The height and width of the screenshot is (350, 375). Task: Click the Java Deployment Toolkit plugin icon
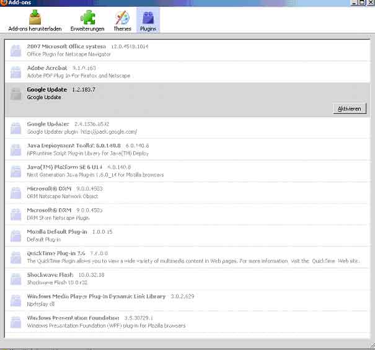15,149
